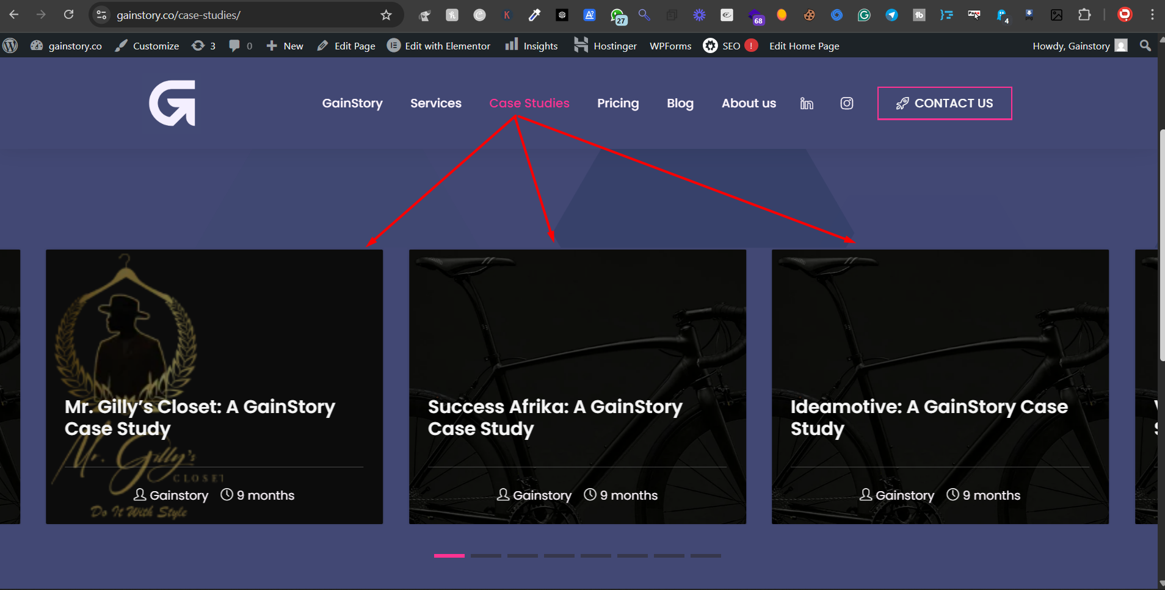This screenshot has height=590, width=1165.
Task: Click the CONTACT US button
Action: [945, 103]
